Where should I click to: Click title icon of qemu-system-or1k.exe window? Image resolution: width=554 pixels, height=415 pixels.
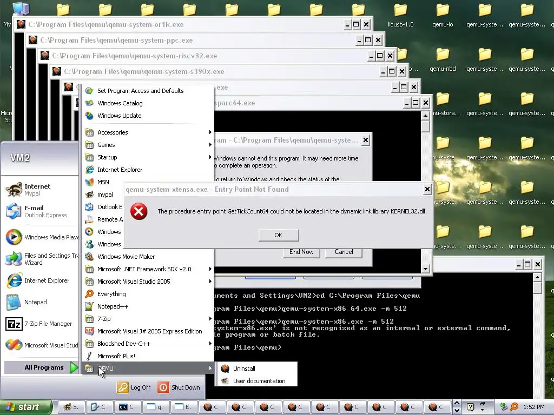[21, 24]
